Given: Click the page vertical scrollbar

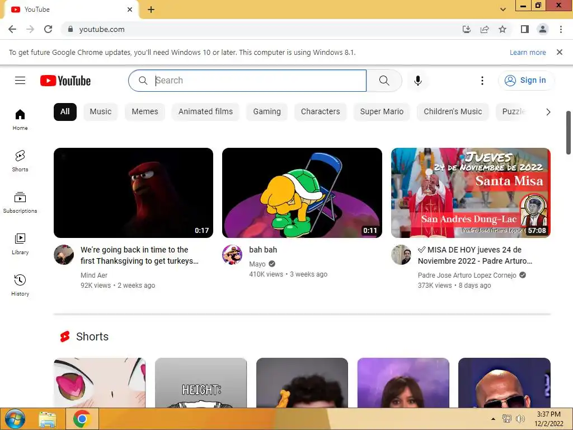Looking at the screenshot, I should pos(569,133).
